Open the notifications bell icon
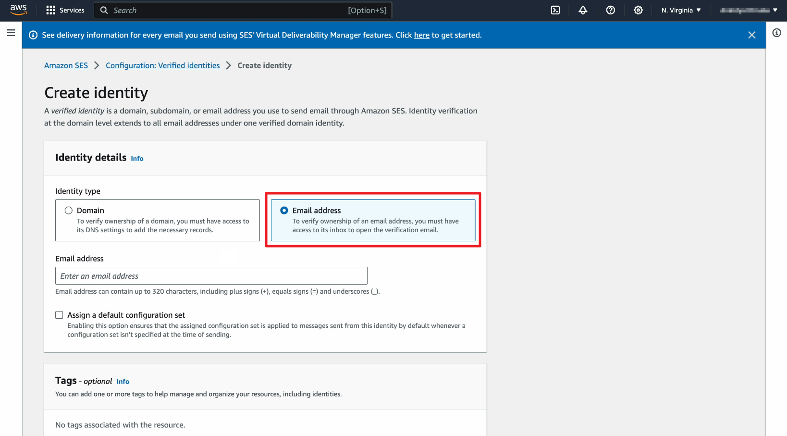The width and height of the screenshot is (787, 436). point(583,10)
